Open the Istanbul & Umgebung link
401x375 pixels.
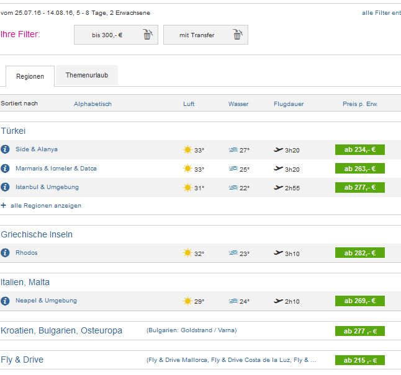(47, 187)
